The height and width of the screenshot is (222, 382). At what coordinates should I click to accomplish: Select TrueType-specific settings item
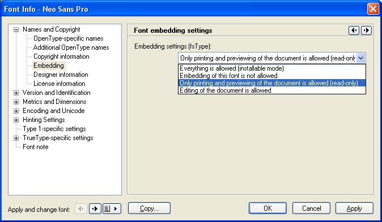click(x=58, y=138)
